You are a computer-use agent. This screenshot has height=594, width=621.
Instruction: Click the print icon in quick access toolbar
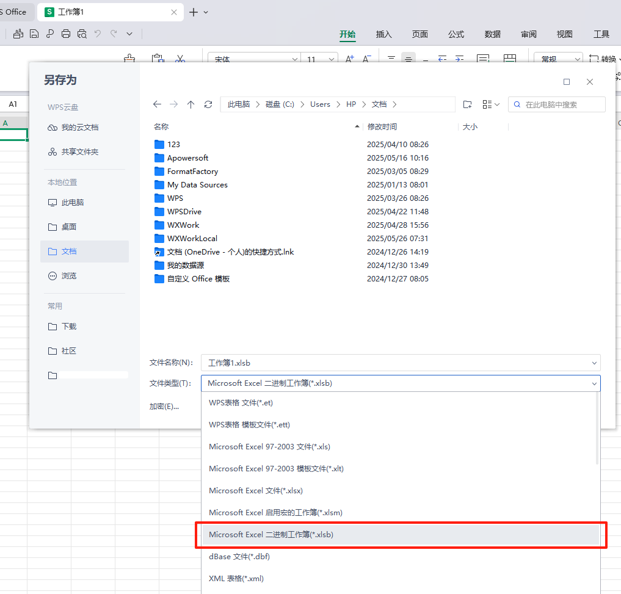(x=66, y=34)
